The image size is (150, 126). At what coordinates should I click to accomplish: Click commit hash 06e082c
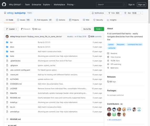[x=70, y=36]
